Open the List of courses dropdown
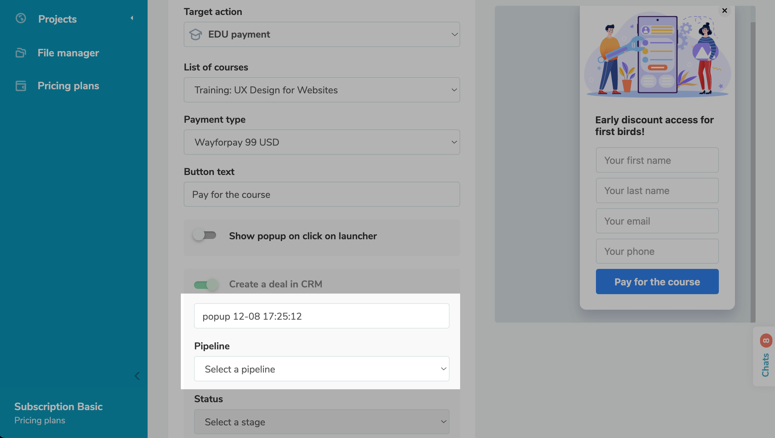The height and width of the screenshot is (438, 775). [x=322, y=90]
